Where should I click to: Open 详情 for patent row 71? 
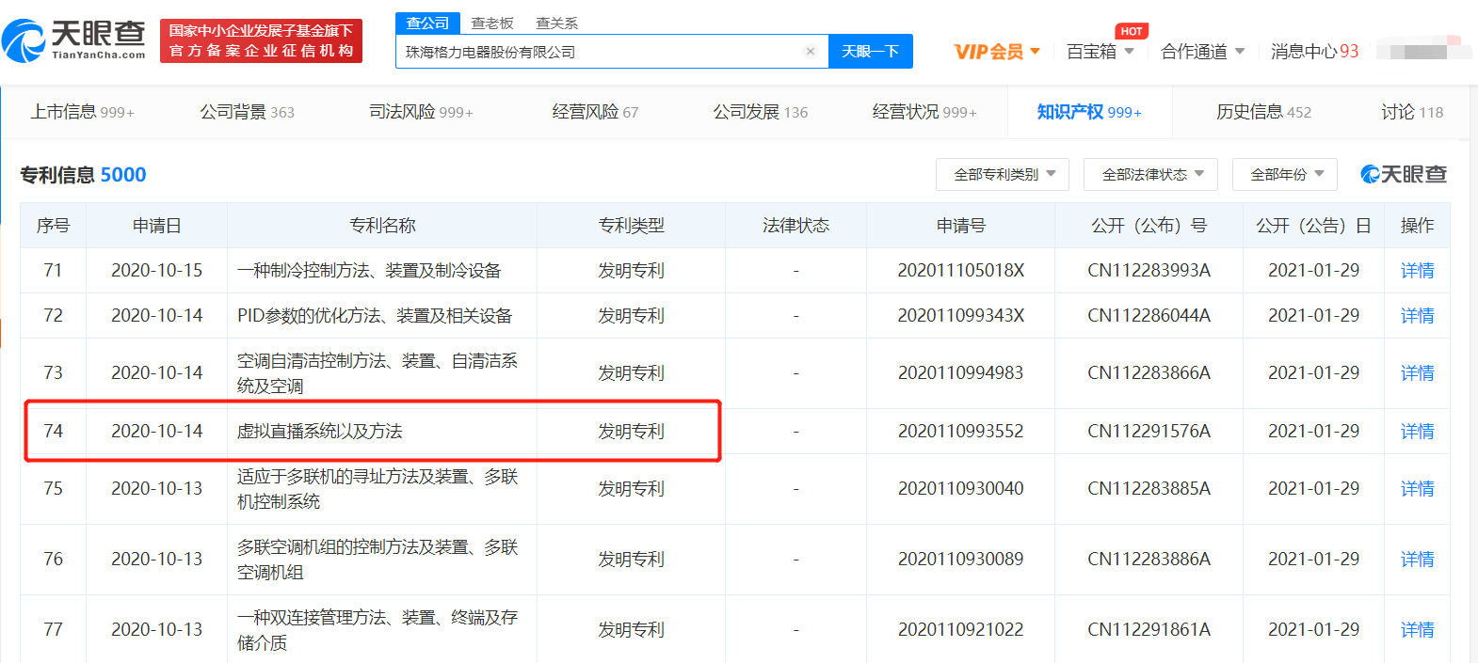1417,271
